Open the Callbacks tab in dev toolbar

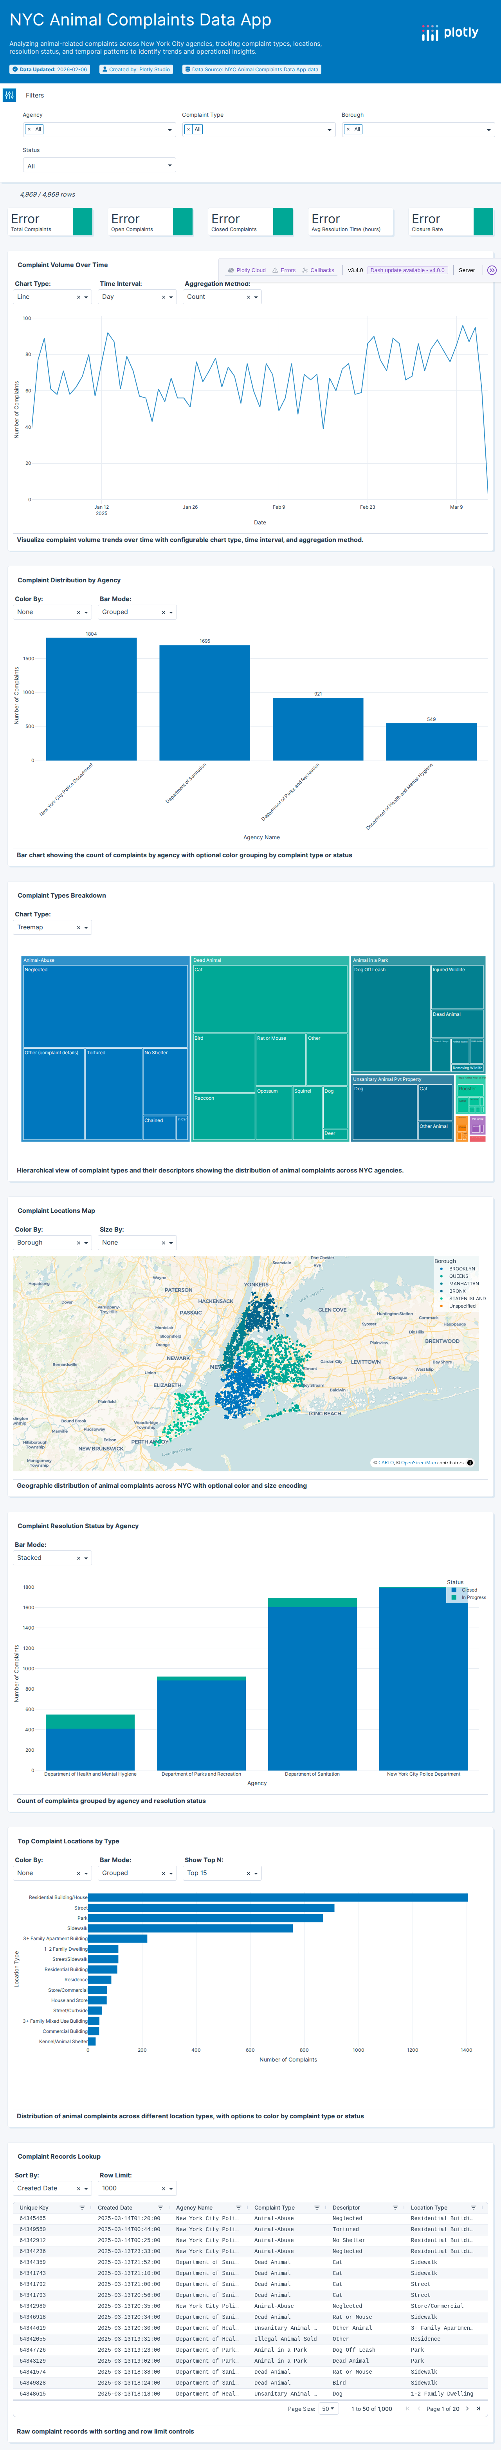[319, 270]
